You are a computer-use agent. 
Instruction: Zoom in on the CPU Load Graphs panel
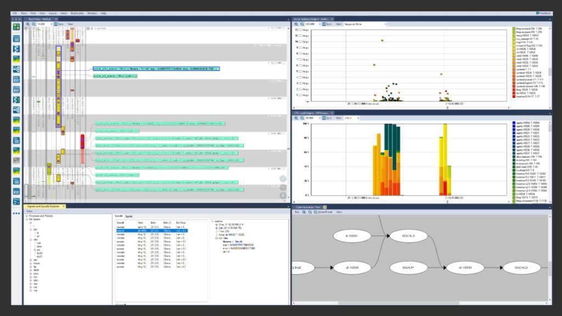point(296,118)
